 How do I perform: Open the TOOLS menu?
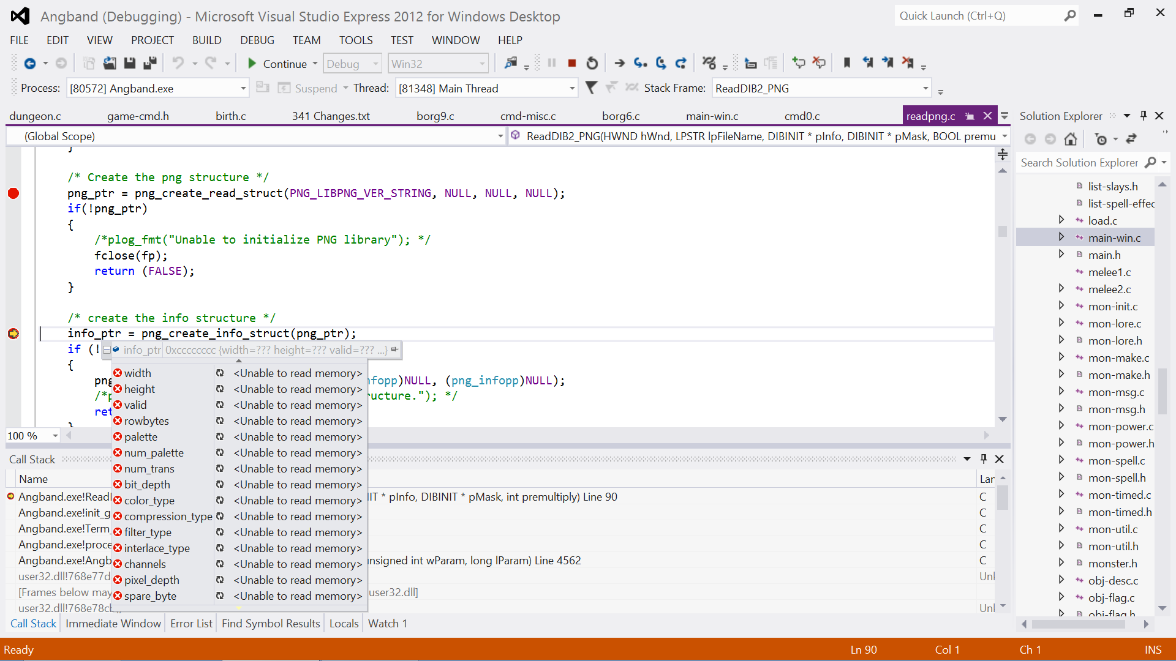click(x=356, y=40)
